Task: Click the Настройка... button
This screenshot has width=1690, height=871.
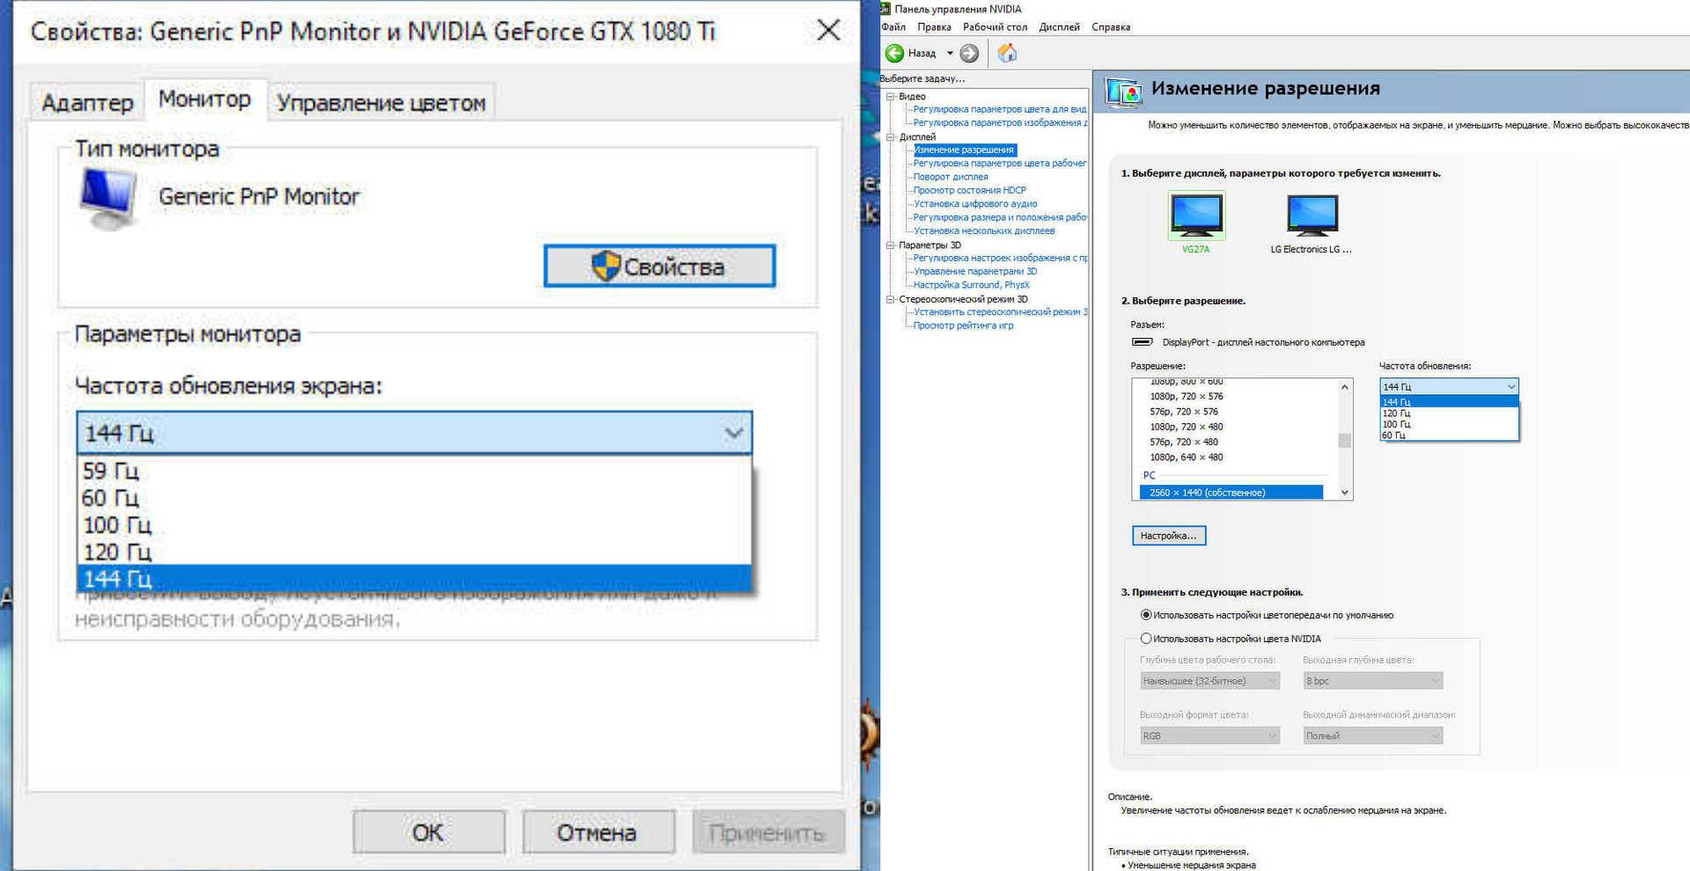Action: point(1169,536)
